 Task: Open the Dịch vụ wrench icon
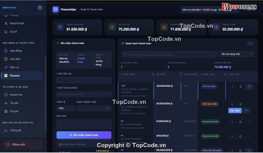6,67
